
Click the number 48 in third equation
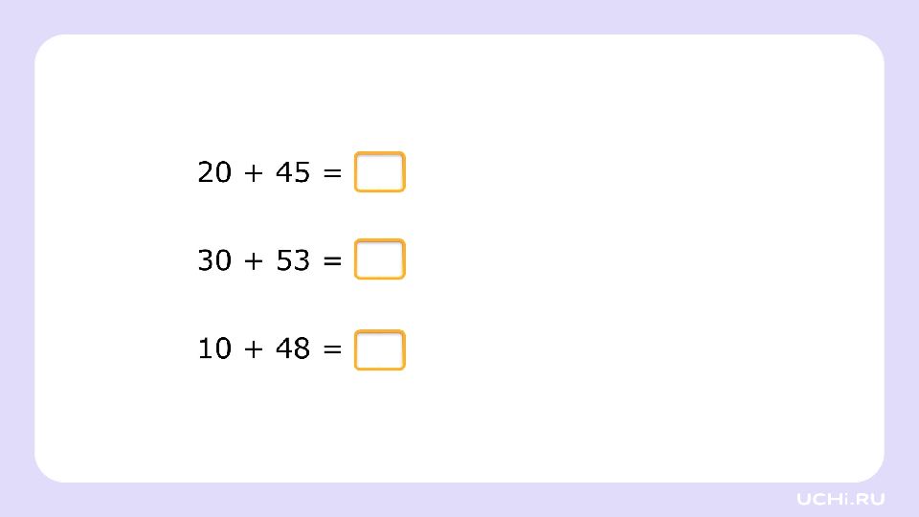click(293, 348)
